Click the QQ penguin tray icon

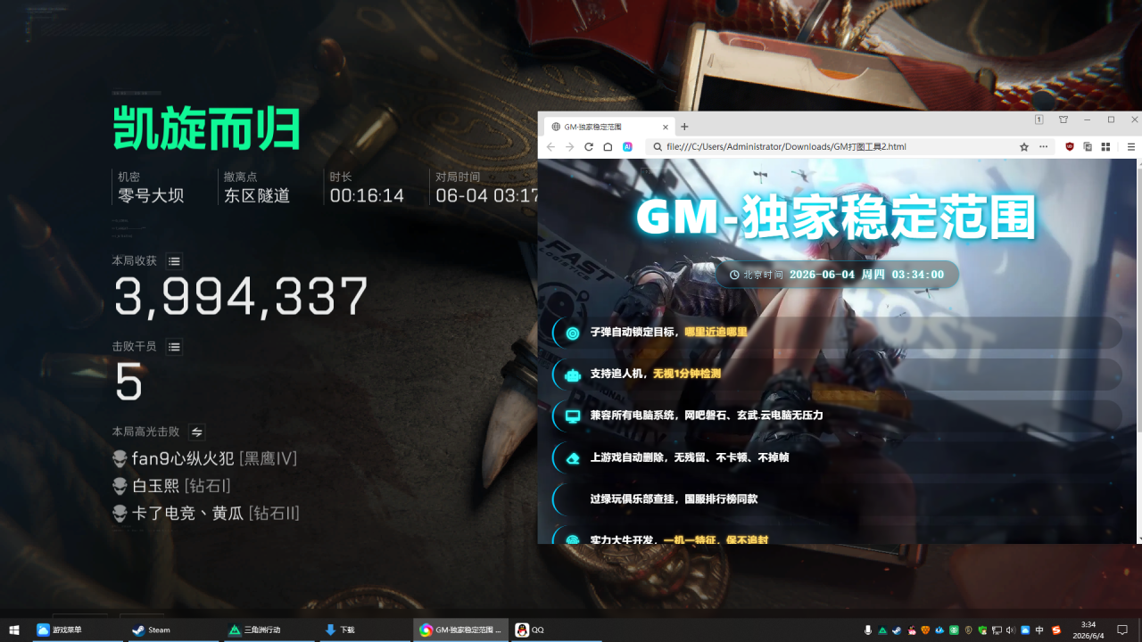point(912,630)
